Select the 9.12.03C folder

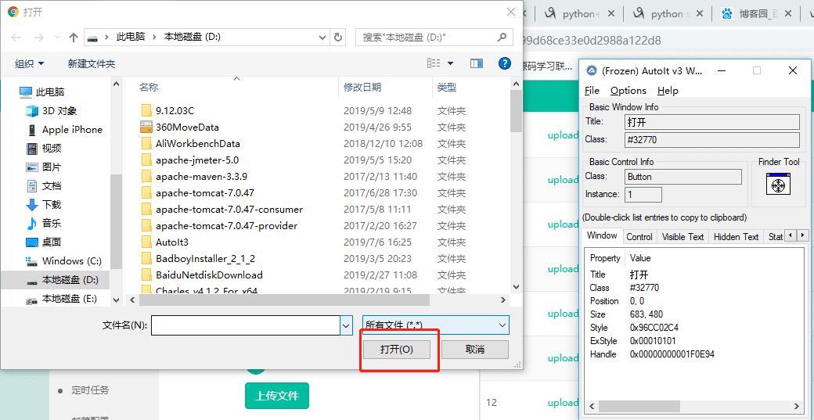(174, 110)
